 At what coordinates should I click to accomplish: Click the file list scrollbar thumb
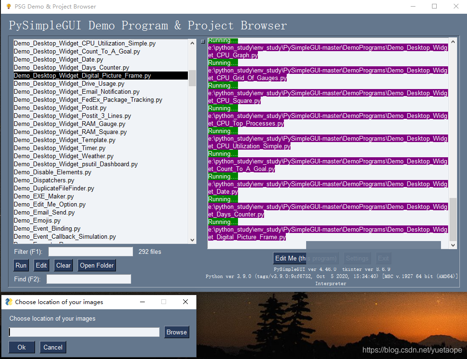click(x=193, y=78)
